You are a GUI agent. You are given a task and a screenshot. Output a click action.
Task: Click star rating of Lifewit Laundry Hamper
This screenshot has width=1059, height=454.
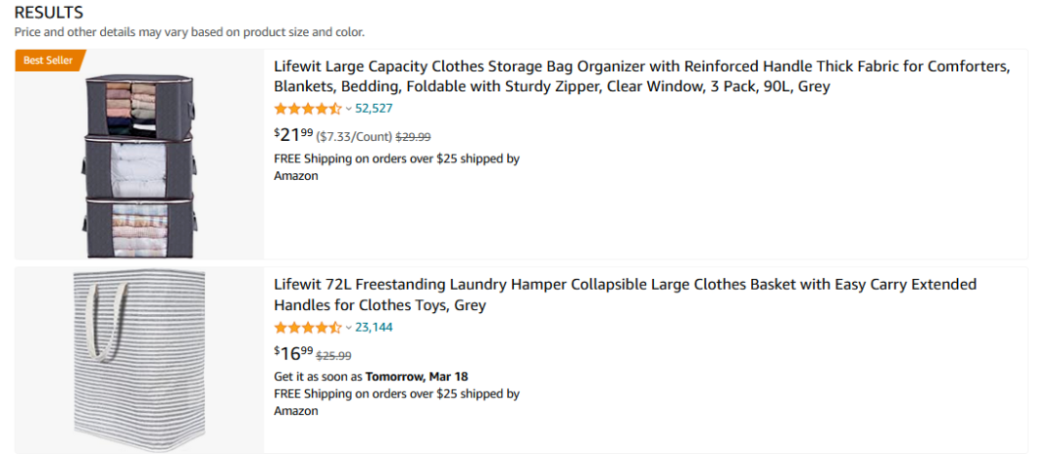(308, 328)
